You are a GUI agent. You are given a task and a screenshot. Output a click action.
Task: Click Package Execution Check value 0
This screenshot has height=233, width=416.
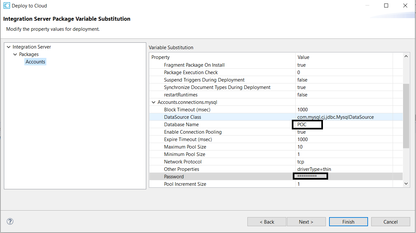click(x=299, y=72)
